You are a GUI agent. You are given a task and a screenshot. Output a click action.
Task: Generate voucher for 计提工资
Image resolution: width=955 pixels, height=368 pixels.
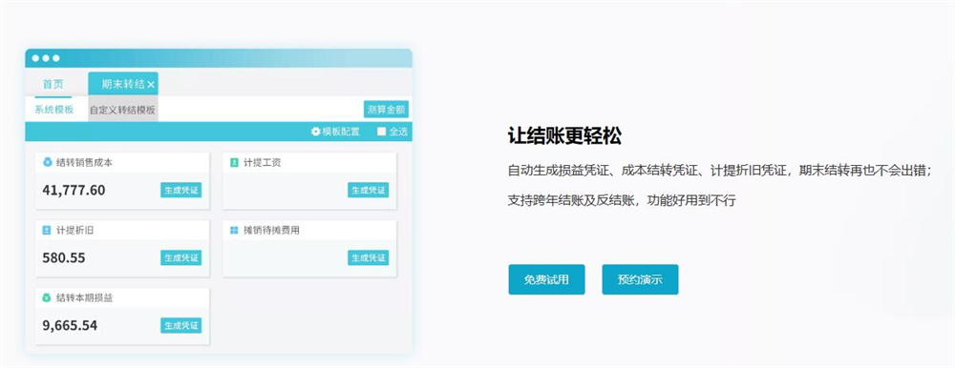(x=369, y=190)
